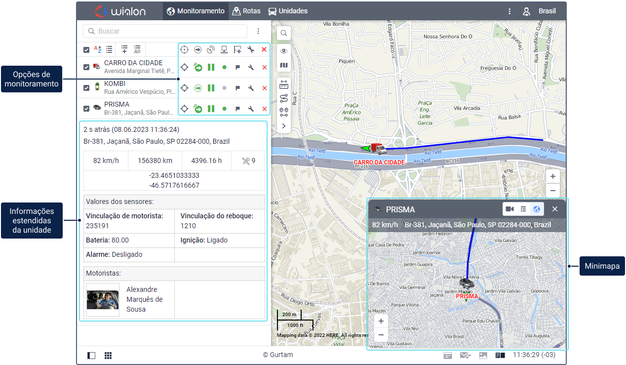Screen dimensions: 626x365
Task: Toggle map visibility eye icon
Action: click(284, 51)
